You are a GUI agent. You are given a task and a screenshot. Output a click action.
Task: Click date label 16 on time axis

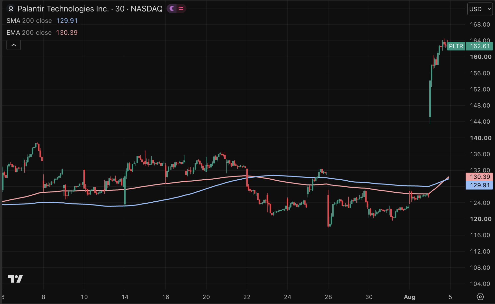click(166, 297)
